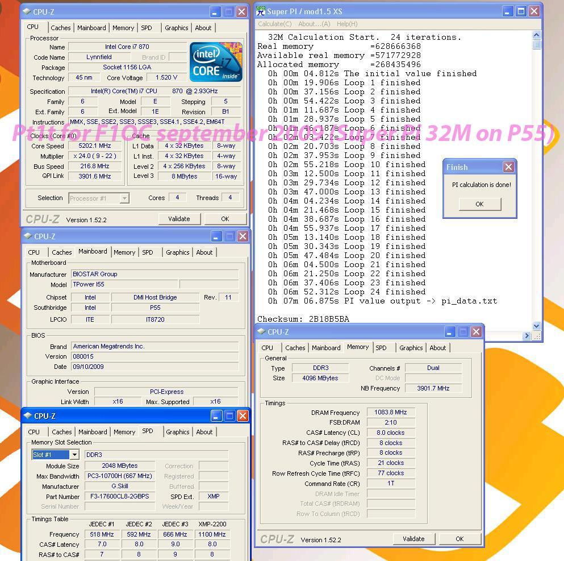The width and height of the screenshot is (564, 561).
Task: Click the Intel Core i7 logo in the CPU-Z CPU window
Action: coord(216,62)
